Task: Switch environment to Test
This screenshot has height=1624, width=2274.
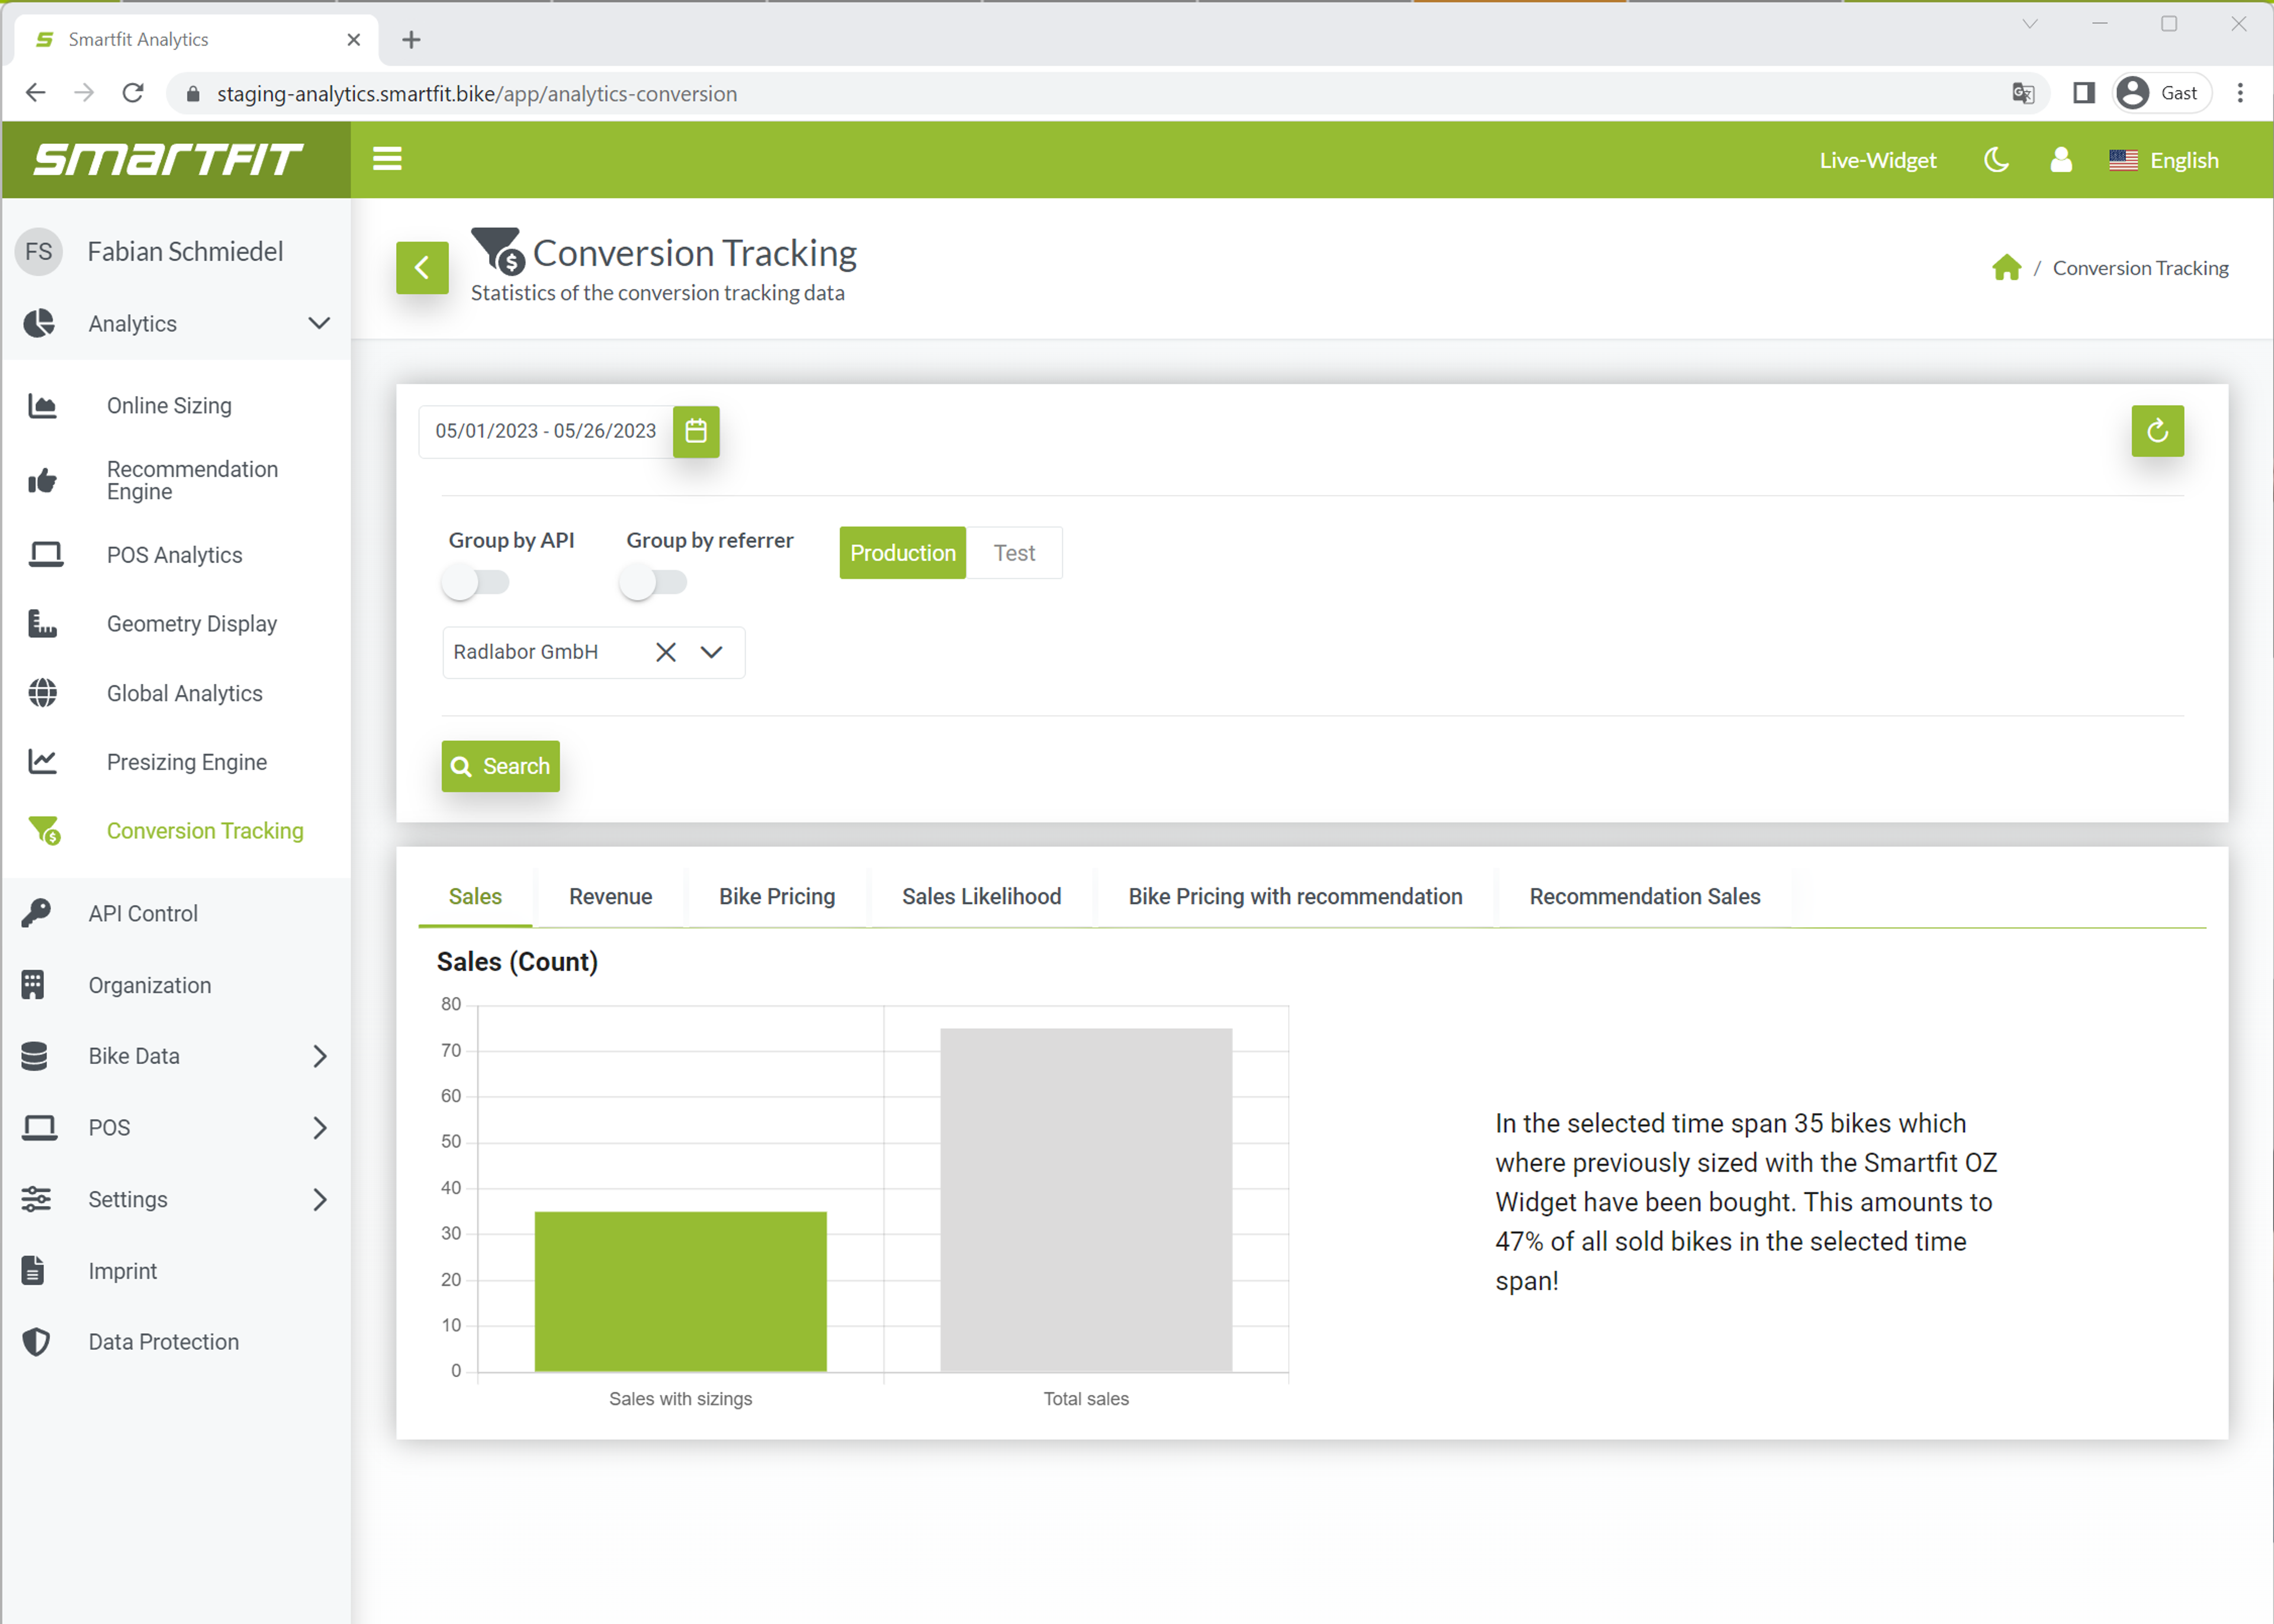Action: tap(1014, 553)
